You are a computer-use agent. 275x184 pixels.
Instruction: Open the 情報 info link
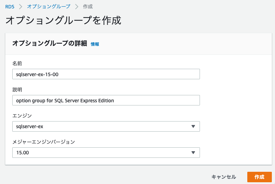pos(95,44)
